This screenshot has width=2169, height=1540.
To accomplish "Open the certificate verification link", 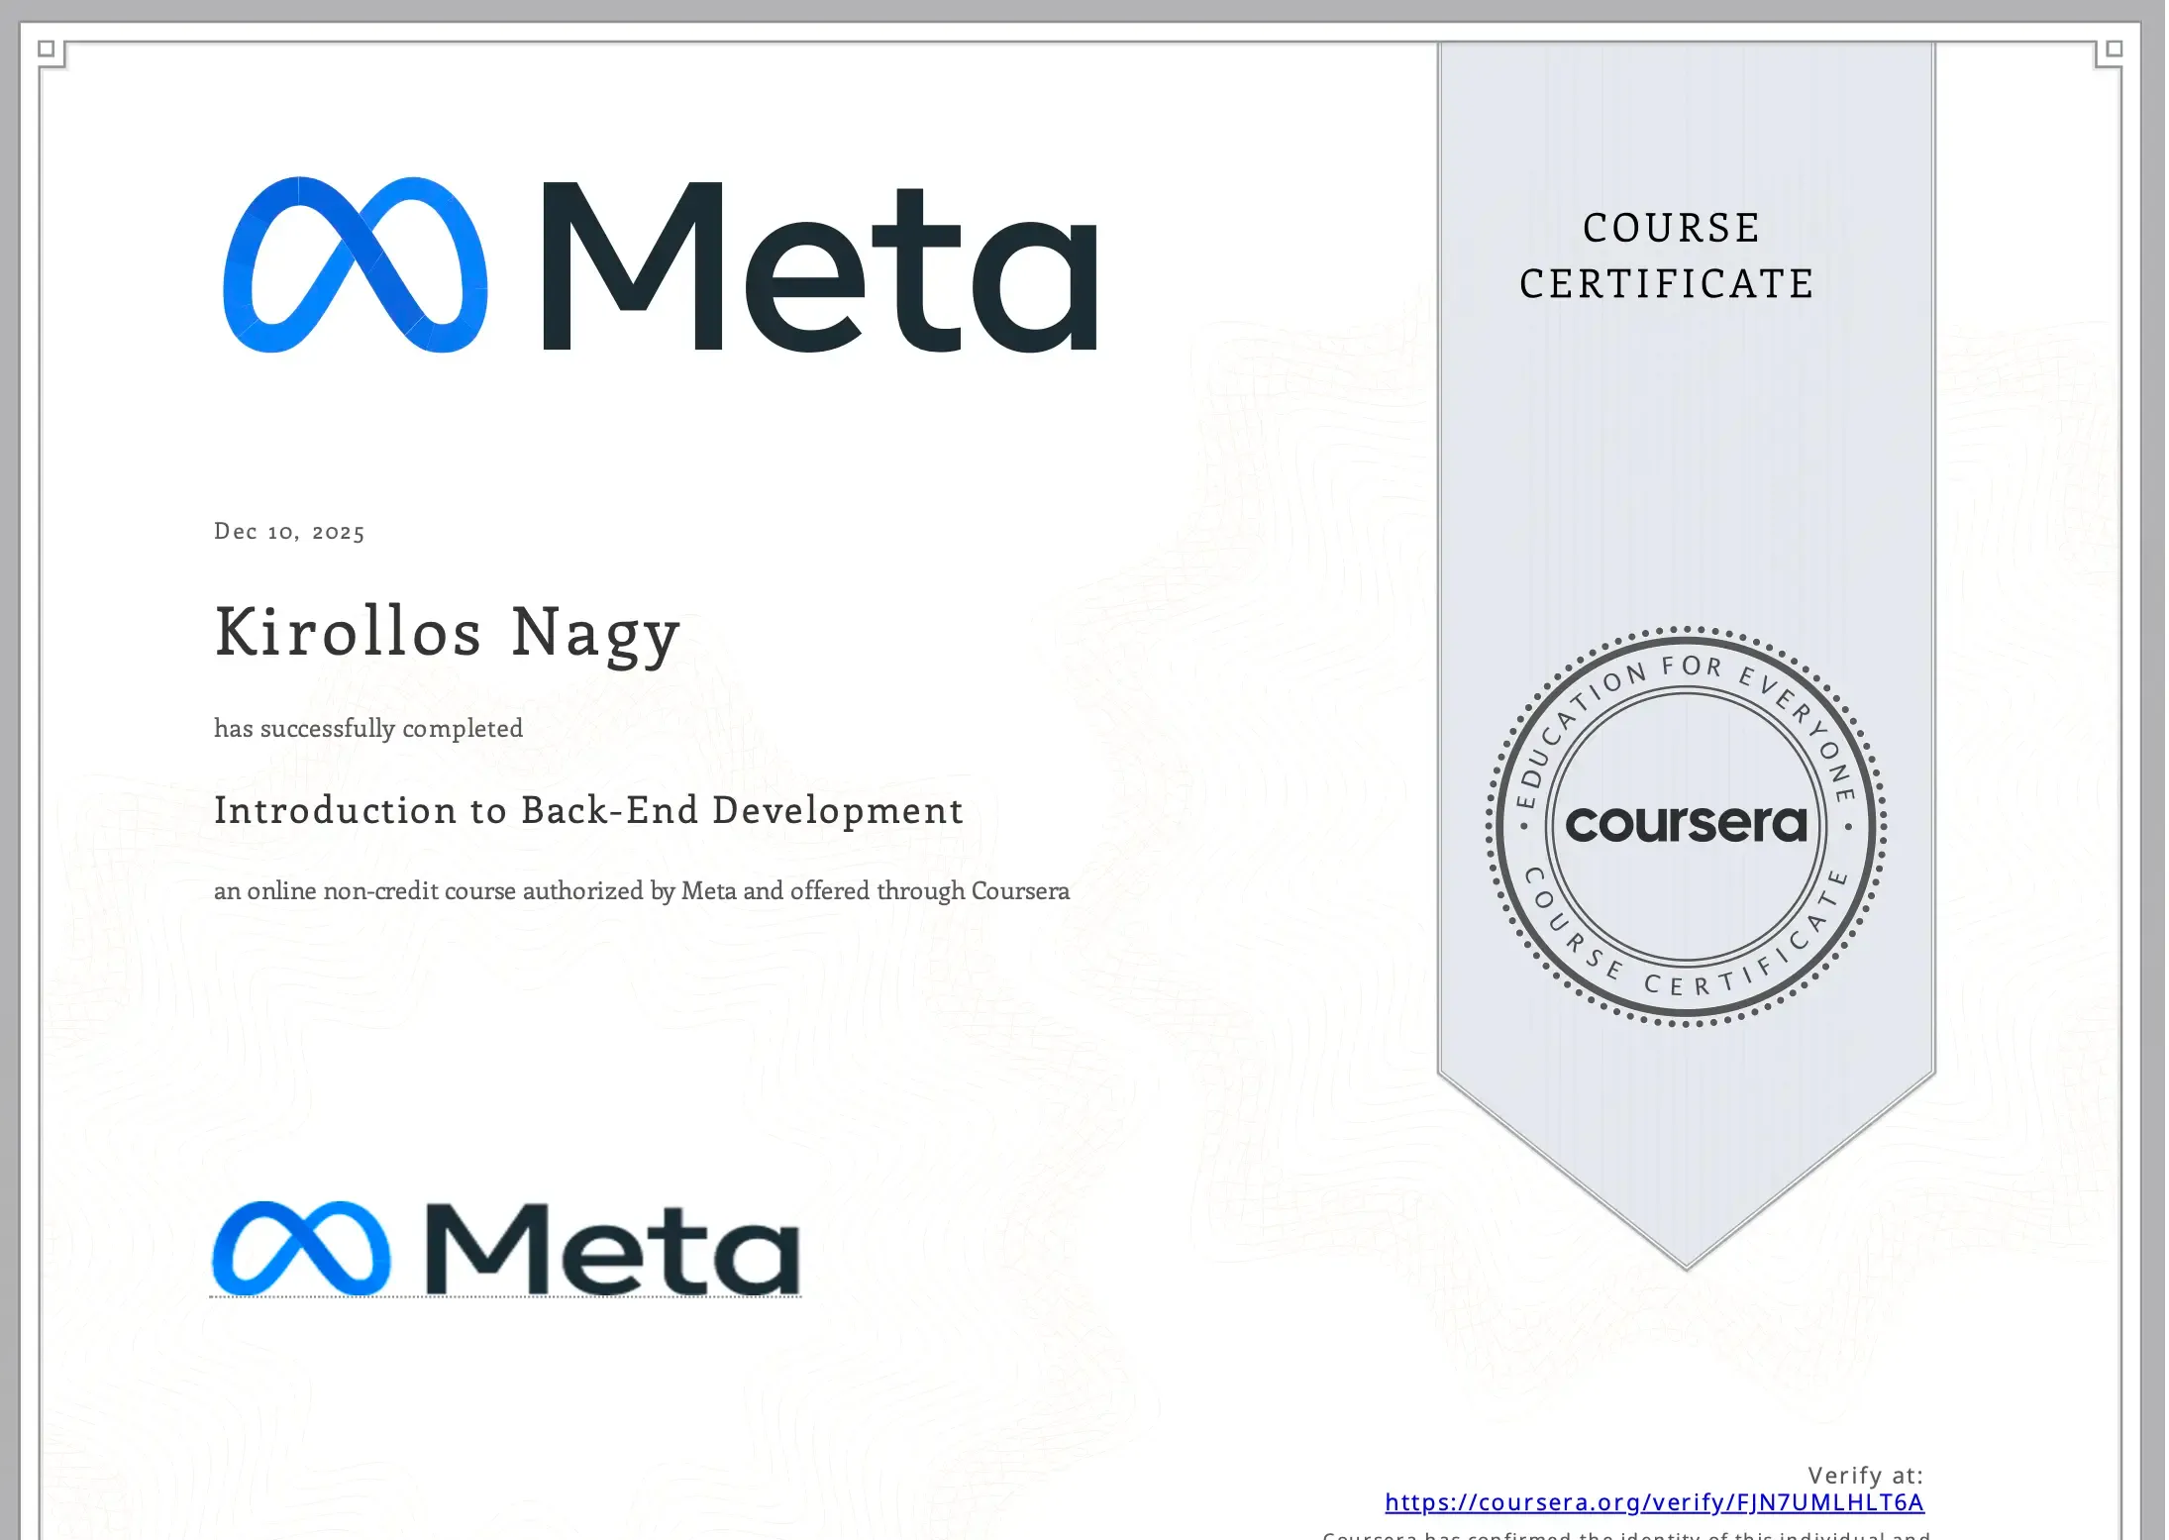I will click(x=1654, y=1501).
